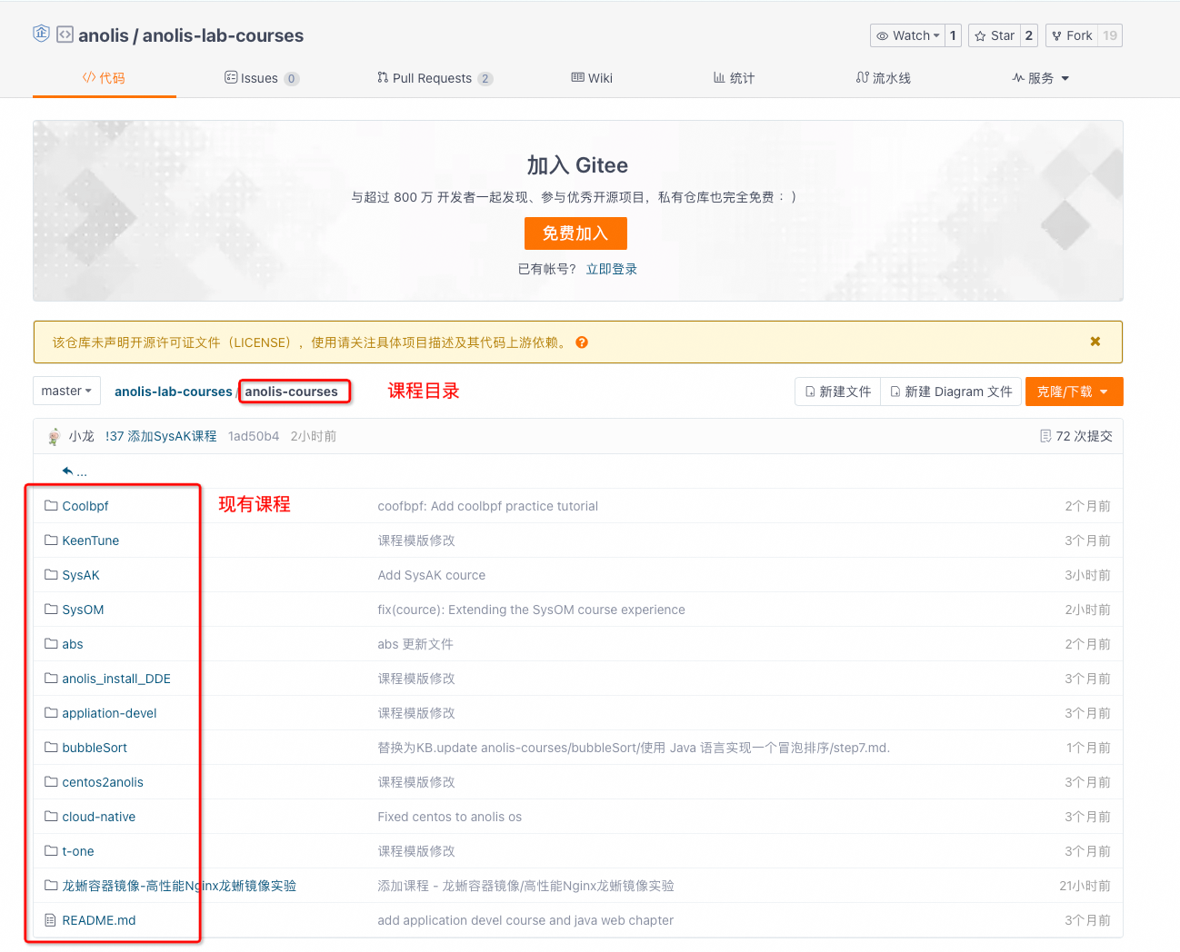The height and width of the screenshot is (952, 1180).
Task: Open the !37 添加SysAK课程 commit link
Action: pos(161,436)
